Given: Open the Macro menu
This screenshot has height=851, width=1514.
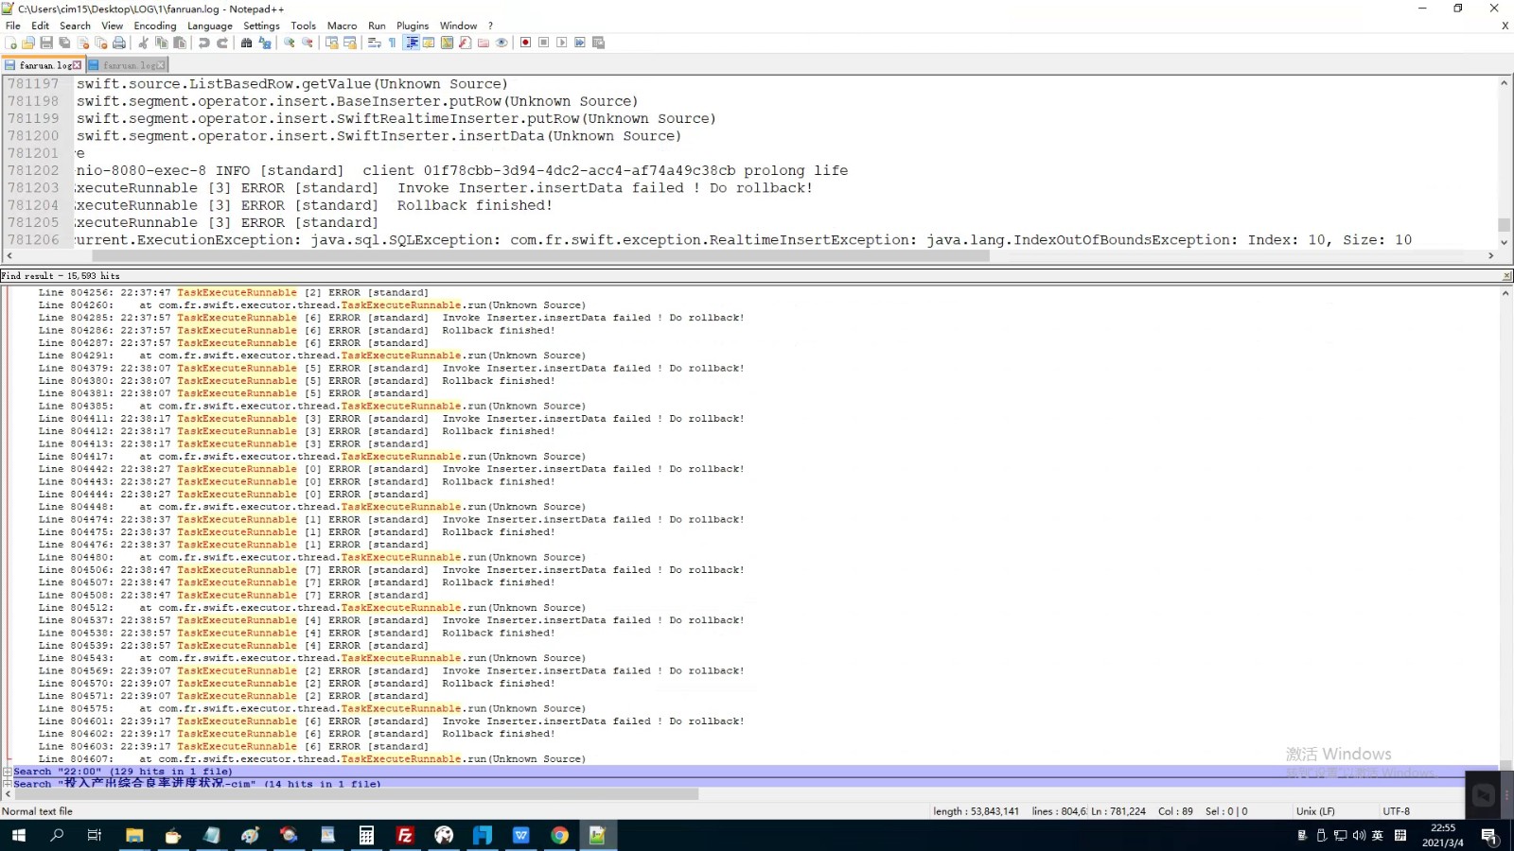Looking at the screenshot, I should pos(343,26).
